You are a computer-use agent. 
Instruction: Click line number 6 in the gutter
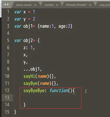pyautogui.click(x=8, y=47)
